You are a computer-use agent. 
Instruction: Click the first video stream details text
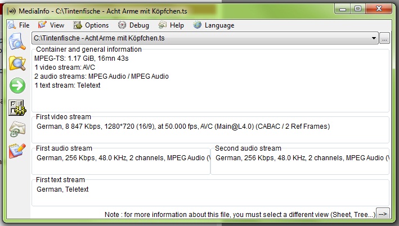(183, 126)
